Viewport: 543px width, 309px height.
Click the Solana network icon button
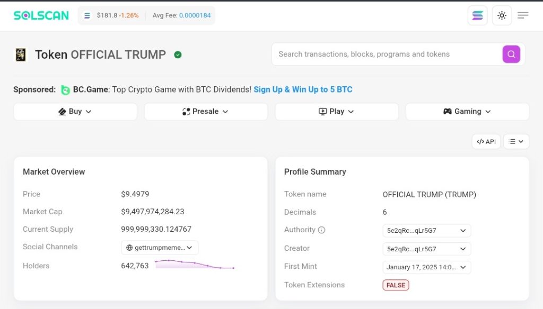point(477,15)
